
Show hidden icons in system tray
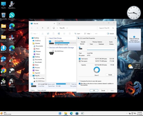pos(127,113)
